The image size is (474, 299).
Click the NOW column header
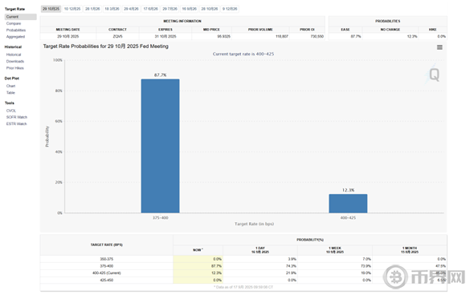pos(198,250)
